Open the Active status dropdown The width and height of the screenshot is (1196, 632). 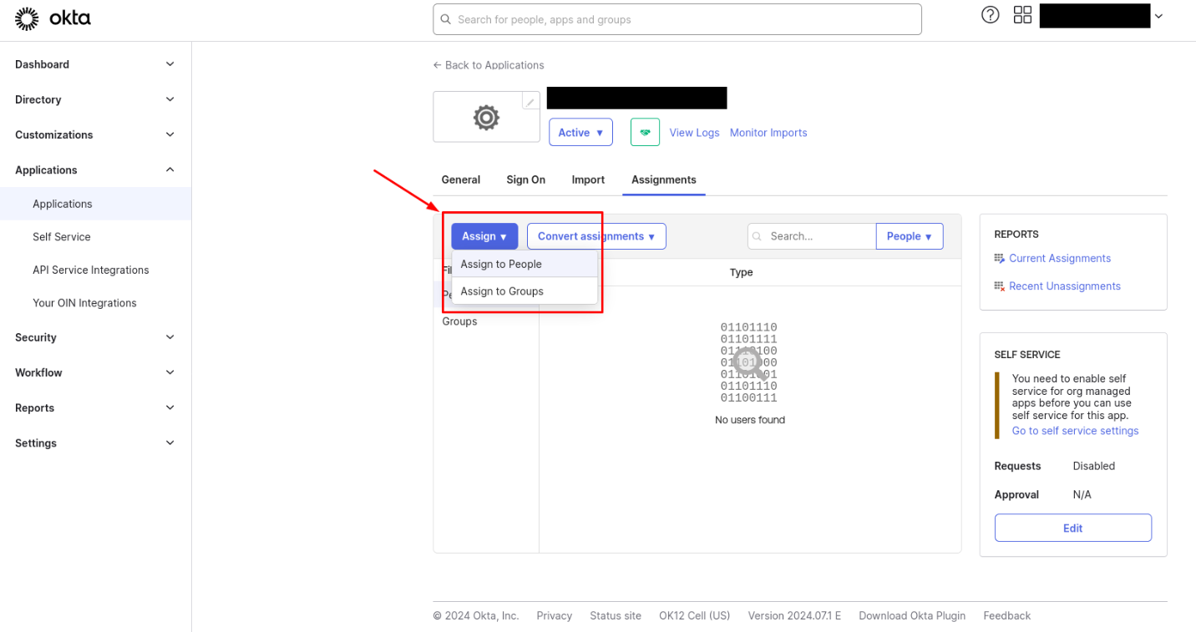point(580,133)
